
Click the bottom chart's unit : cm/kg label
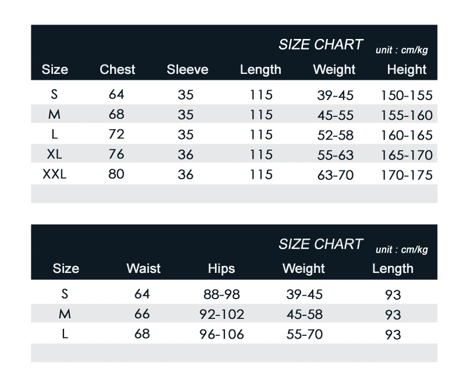(x=401, y=250)
